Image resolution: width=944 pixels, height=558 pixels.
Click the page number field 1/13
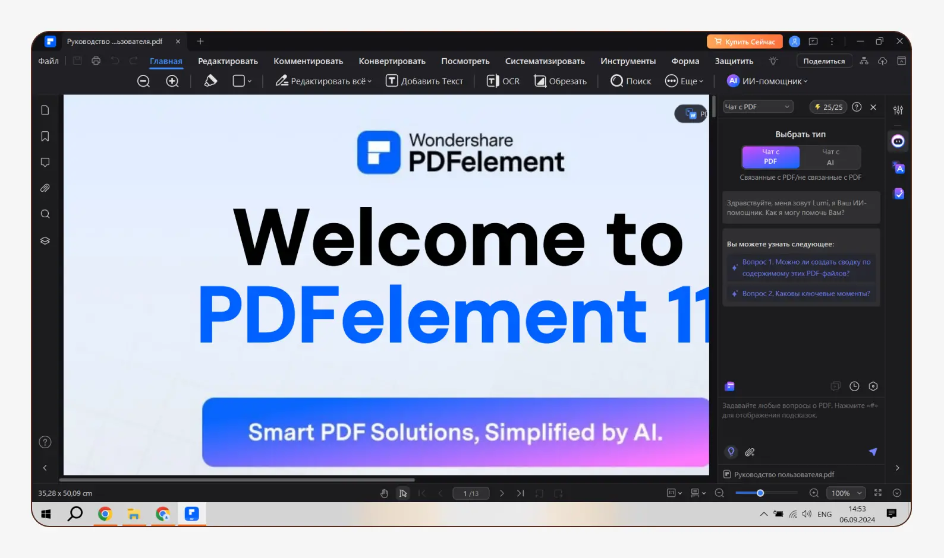[470, 493]
